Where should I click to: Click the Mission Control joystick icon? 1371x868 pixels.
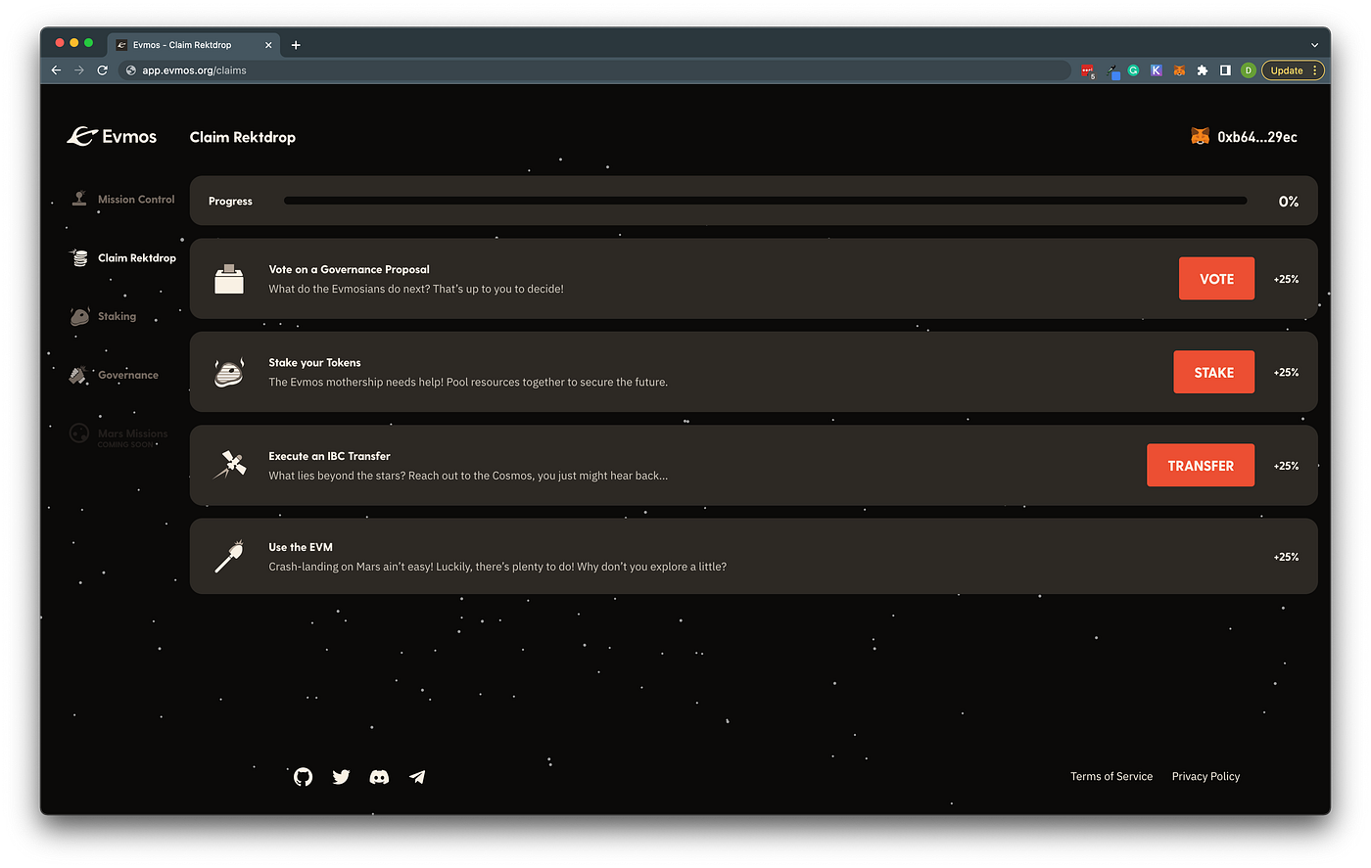79,199
